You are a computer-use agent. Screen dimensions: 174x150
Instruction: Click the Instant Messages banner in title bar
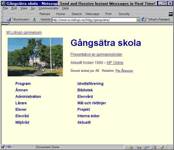[x=107, y=3]
